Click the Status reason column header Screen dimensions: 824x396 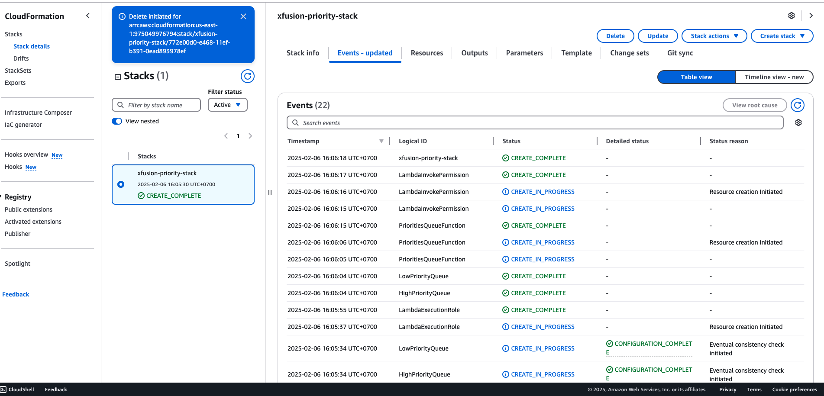click(729, 141)
